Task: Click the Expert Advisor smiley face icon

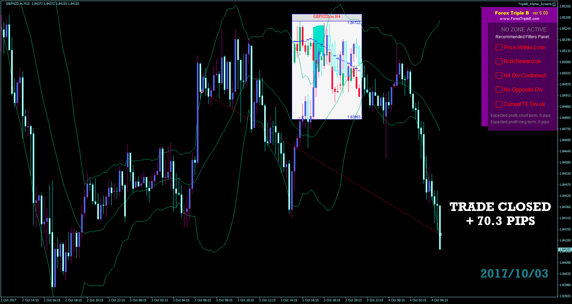Action: [x=554, y=4]
